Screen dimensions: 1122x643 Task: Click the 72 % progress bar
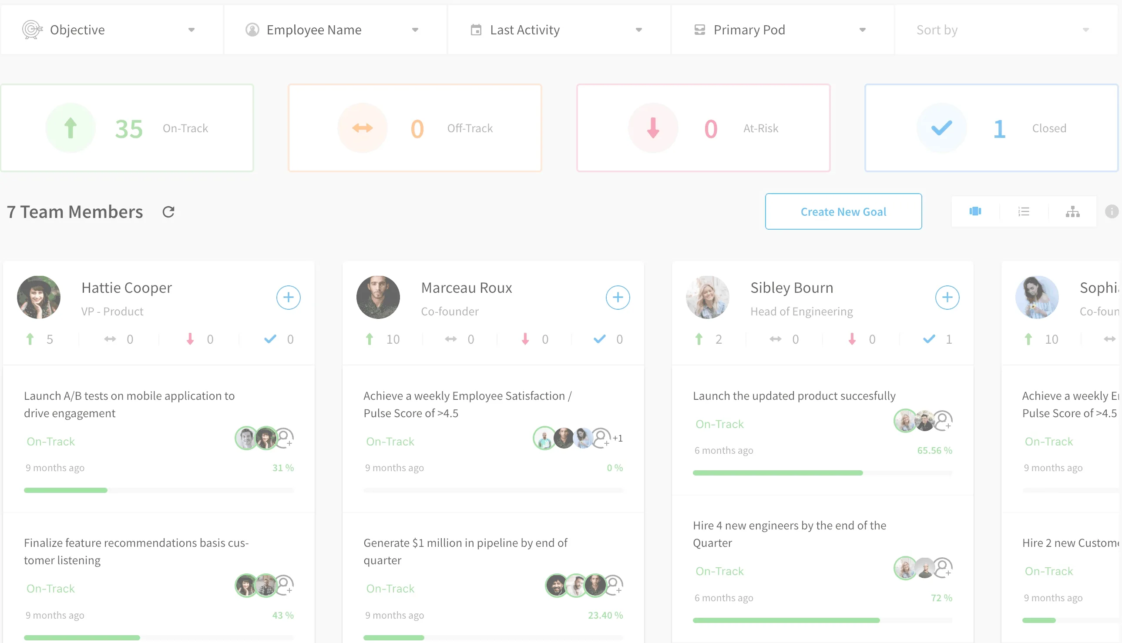click(x=823, y=620)
